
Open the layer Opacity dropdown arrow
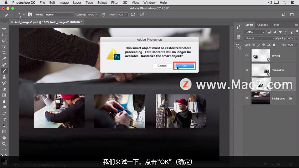click(x=296, y=39)
